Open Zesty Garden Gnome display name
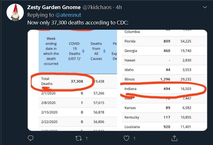The height and width of the screenshot is (145, 213). tap(54, 7)
